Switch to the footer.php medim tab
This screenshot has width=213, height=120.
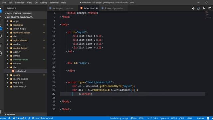(113, 8)
